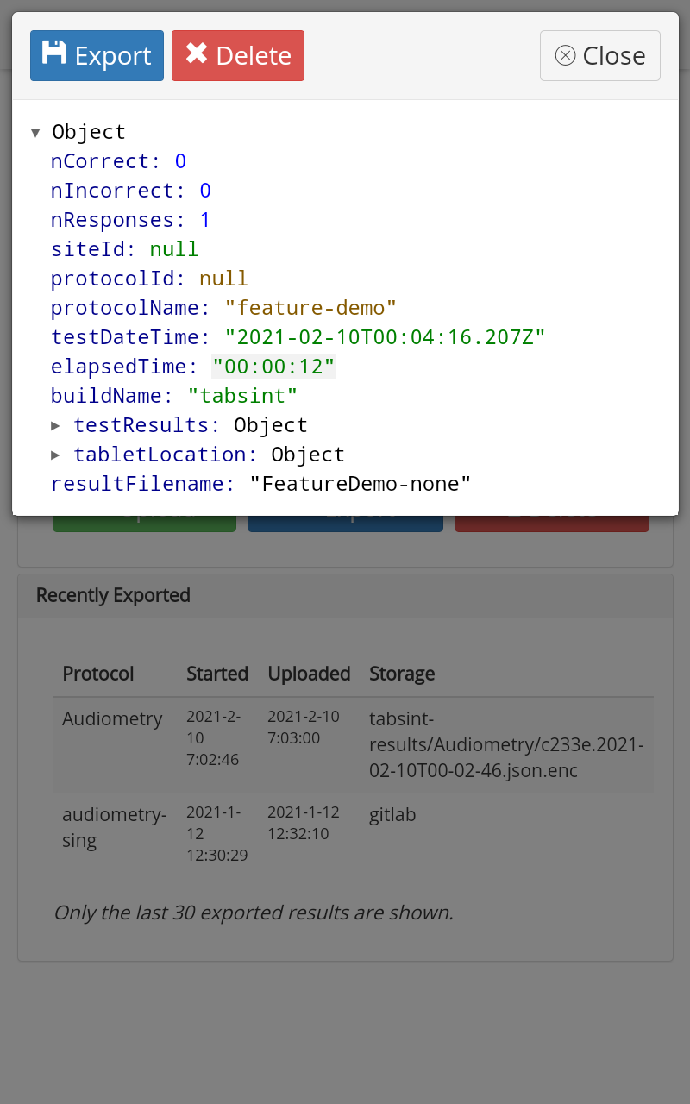Click the siteId null value
The image size is (690, 1104).
[x=174, y=249]
